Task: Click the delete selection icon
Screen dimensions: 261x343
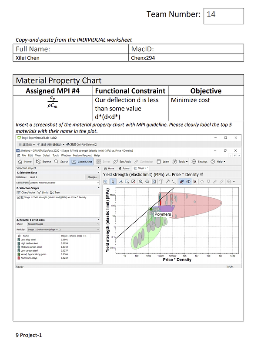Action: 133,182
